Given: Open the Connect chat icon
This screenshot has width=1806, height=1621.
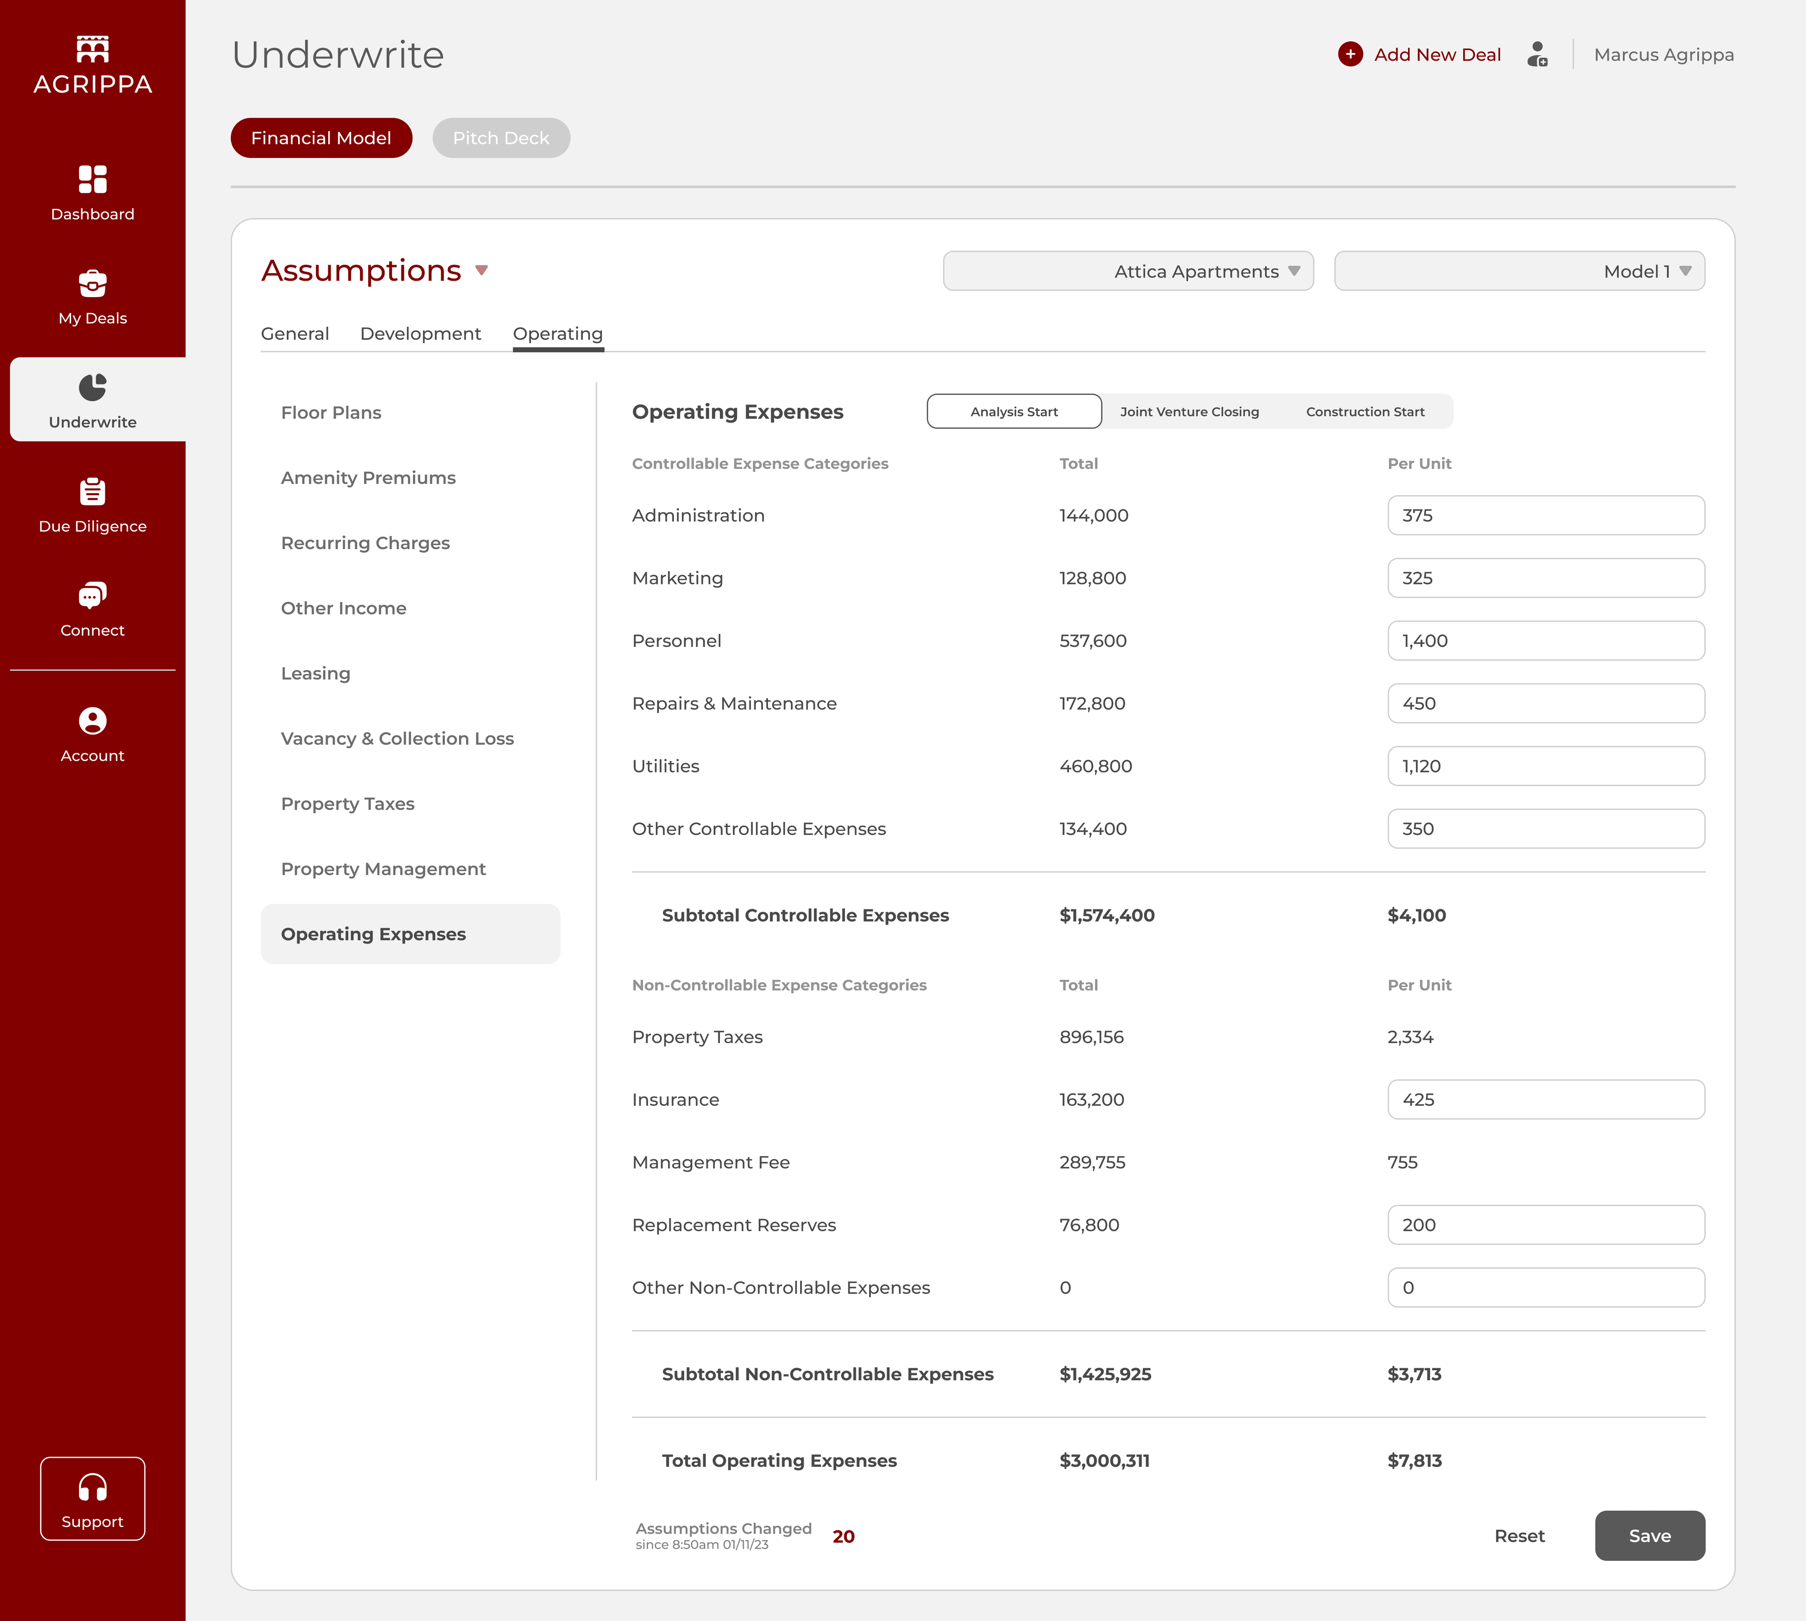Looking at the screenshot, I should (x=93, y=595).
